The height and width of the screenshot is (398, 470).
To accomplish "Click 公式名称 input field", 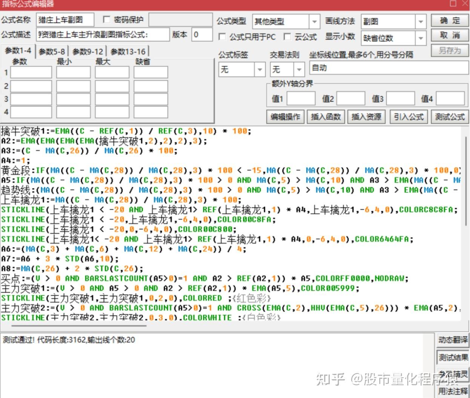I will 65,20.
